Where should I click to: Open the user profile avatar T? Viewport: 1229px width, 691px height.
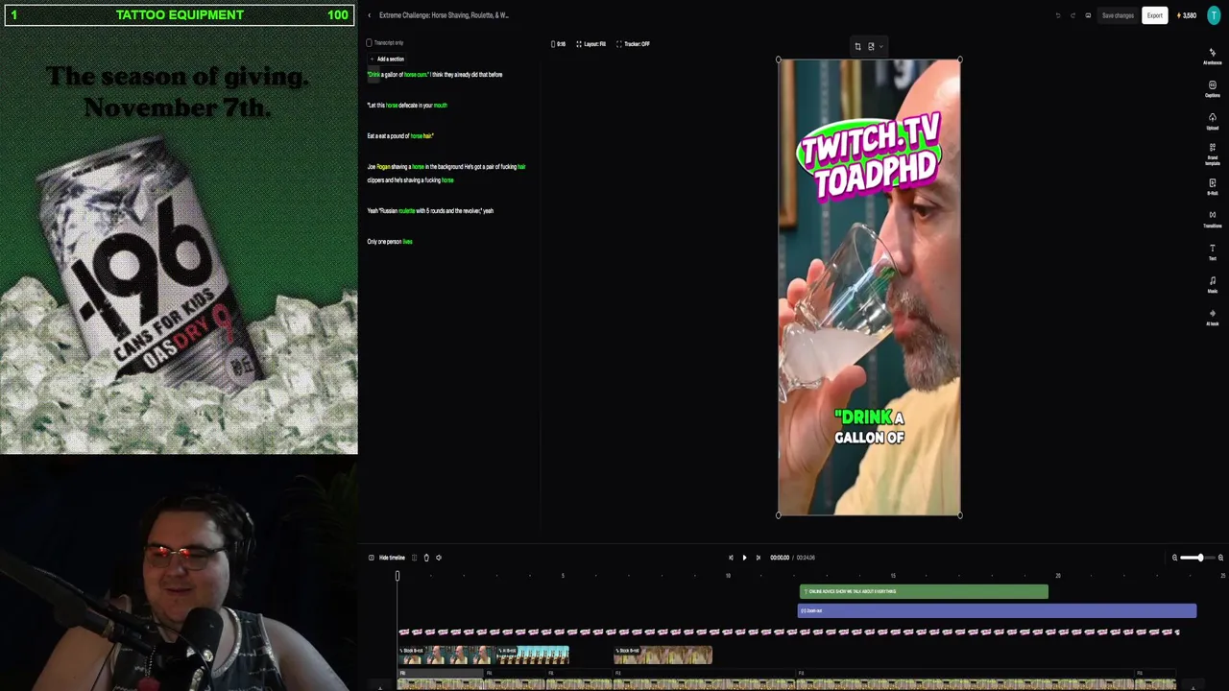1215,15
